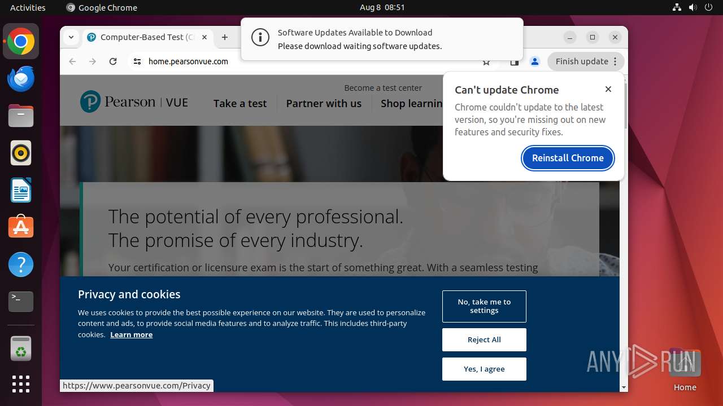Click the page scrollbar down arrow
This screenshot has width=723, height=406.
click(x=624, y=387)
